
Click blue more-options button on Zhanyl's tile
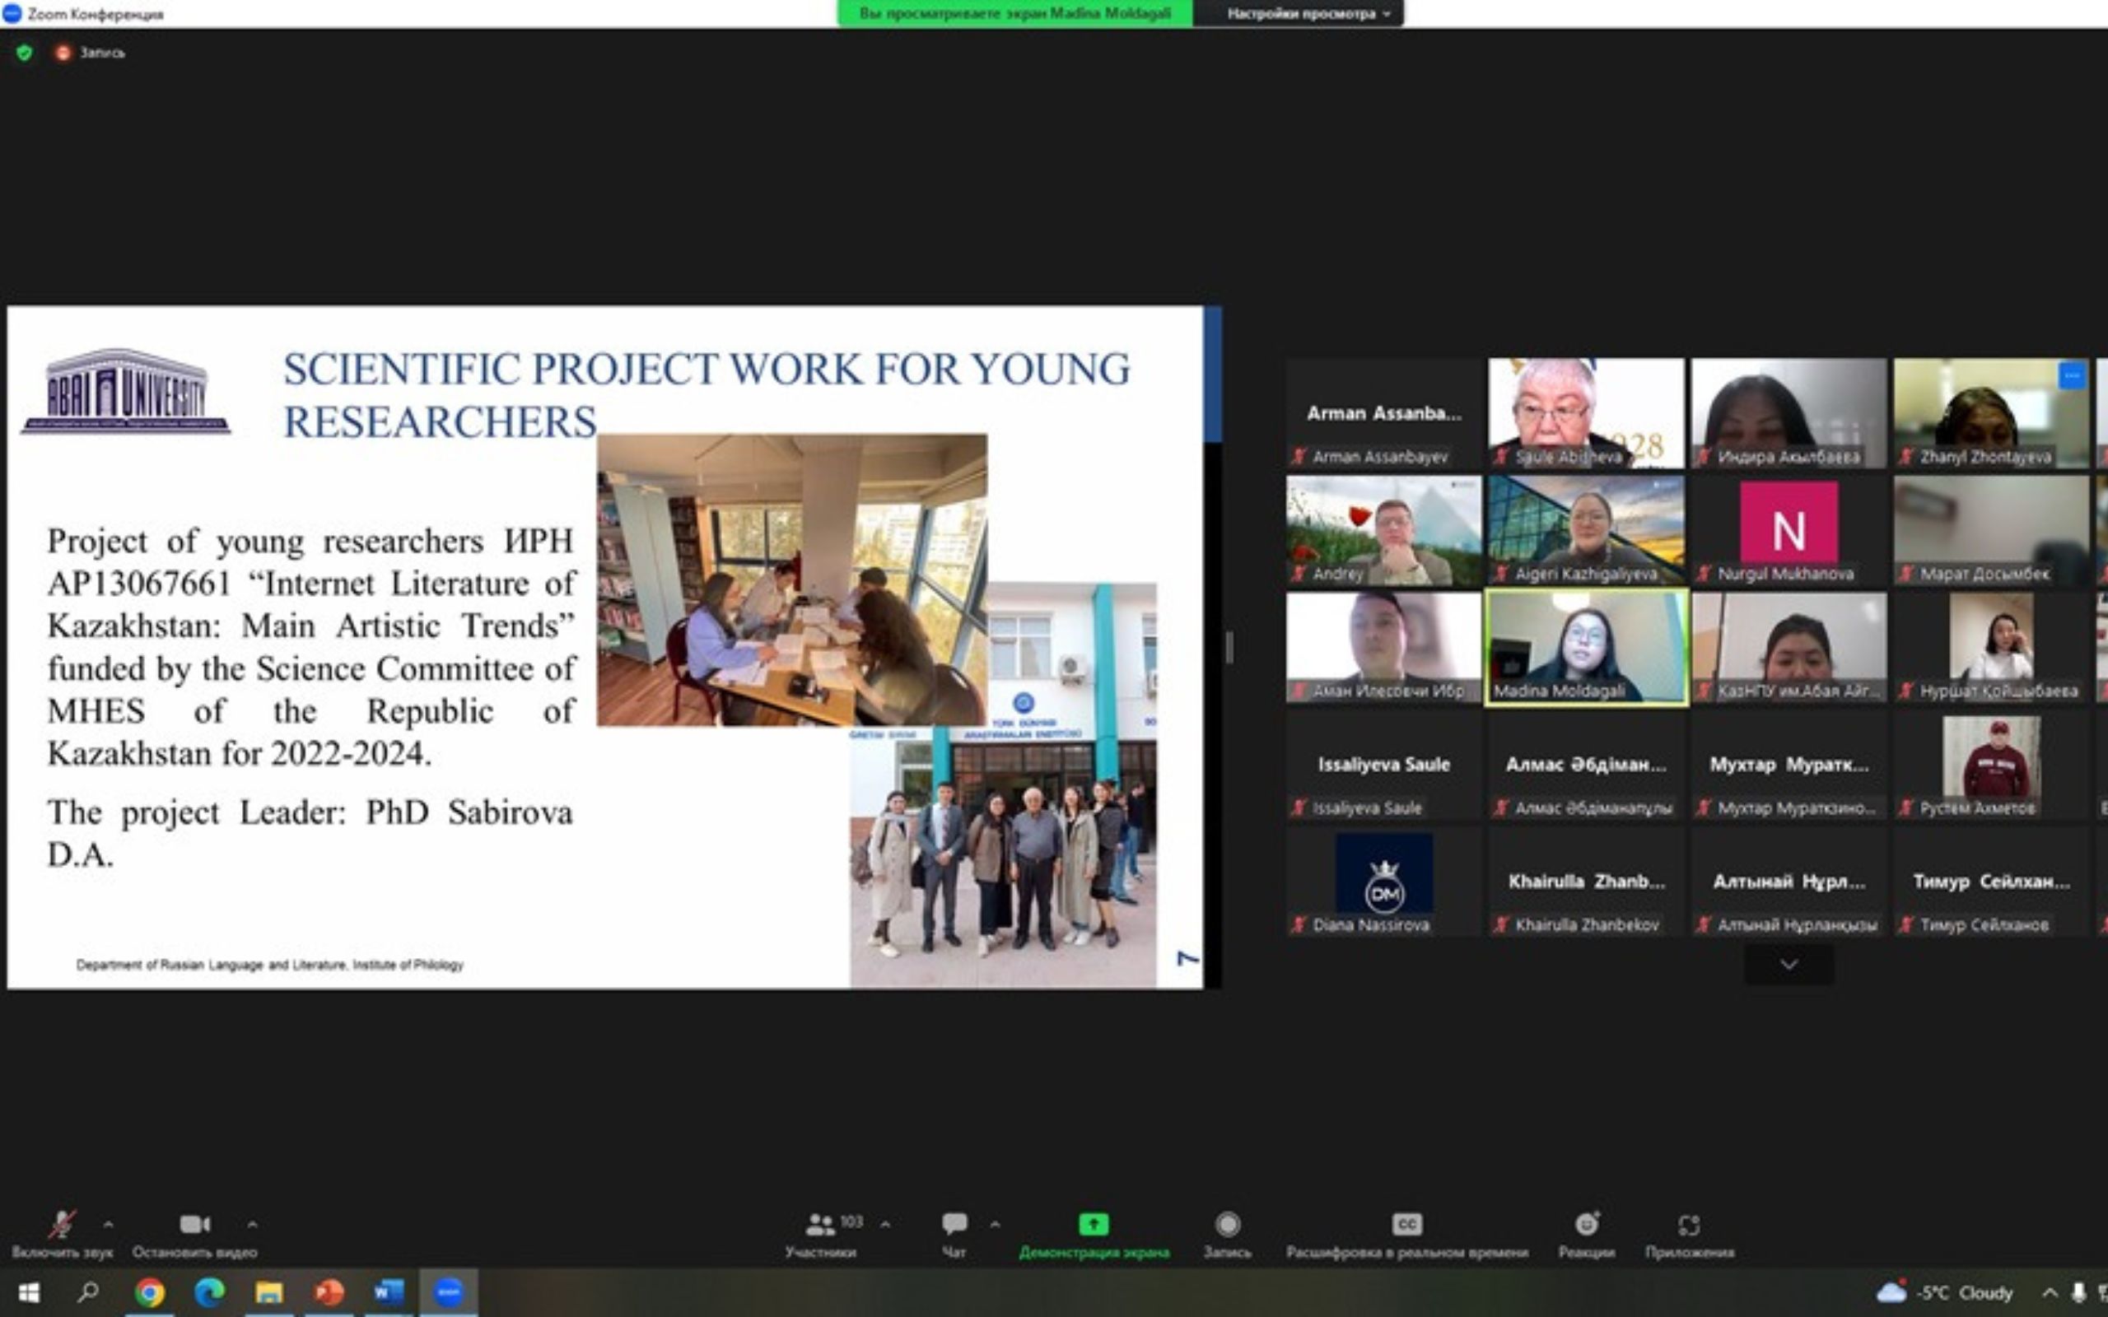click(2071, 375)
